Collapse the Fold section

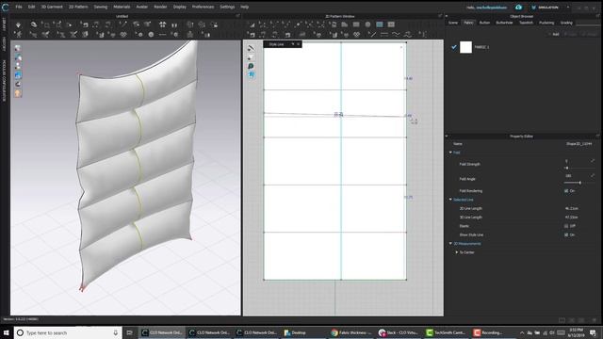point(450,153)
